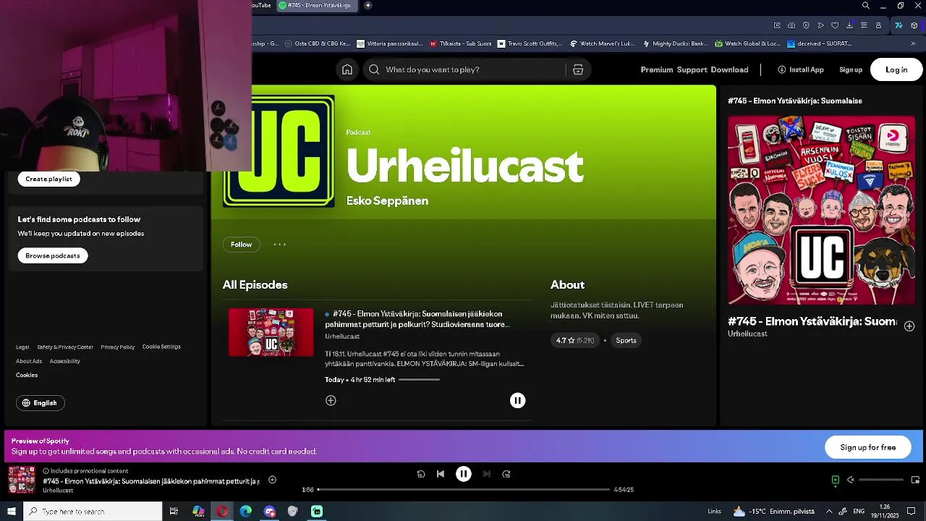Open browser heart bookmarks icon
Image resolution: width=926 pixels, height=521 pixels.
(x=835, y=25)
